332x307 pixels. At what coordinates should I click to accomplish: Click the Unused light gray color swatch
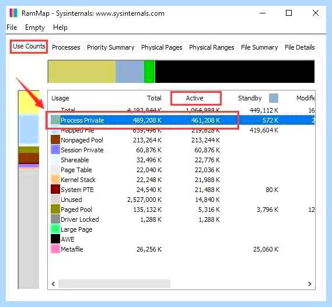pos(55,199)
